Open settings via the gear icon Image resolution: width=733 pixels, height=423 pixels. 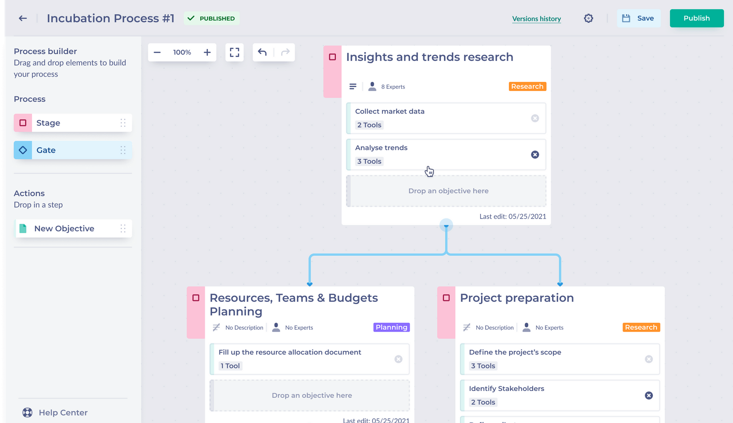click(x=588, y=18)
